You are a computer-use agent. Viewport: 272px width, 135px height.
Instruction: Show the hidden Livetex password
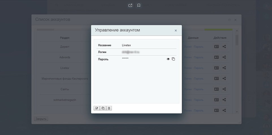(168, 59)
